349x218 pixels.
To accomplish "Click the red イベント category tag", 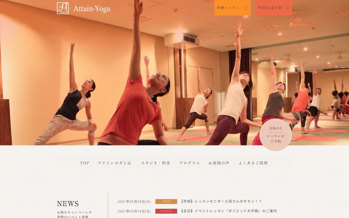I will click(x=166, y=211).
